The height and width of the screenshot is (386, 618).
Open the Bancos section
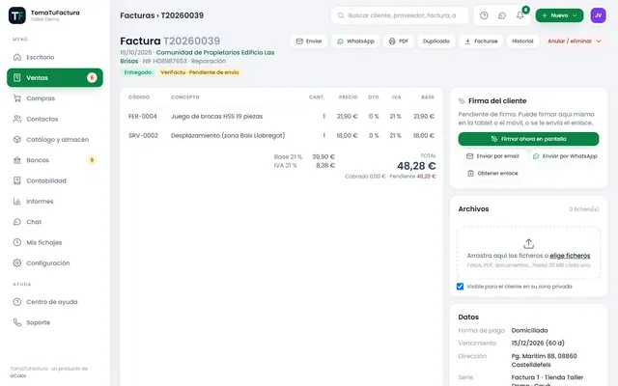[x=55, y=160]
